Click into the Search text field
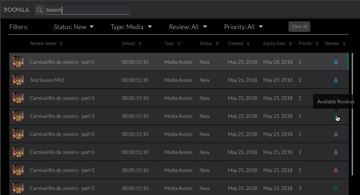Image resolution: width=360 pixels, height=195 pixels. [x=87, y=10]
